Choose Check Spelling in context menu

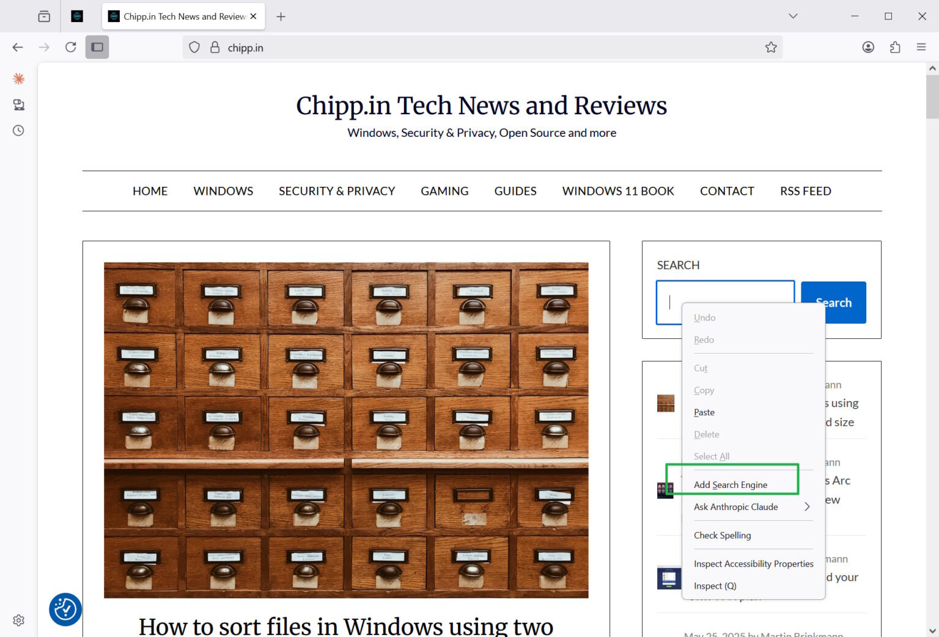coord(753,536)
